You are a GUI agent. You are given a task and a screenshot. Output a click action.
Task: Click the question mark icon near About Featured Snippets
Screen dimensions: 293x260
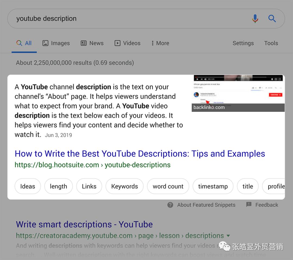pos(170,205)
